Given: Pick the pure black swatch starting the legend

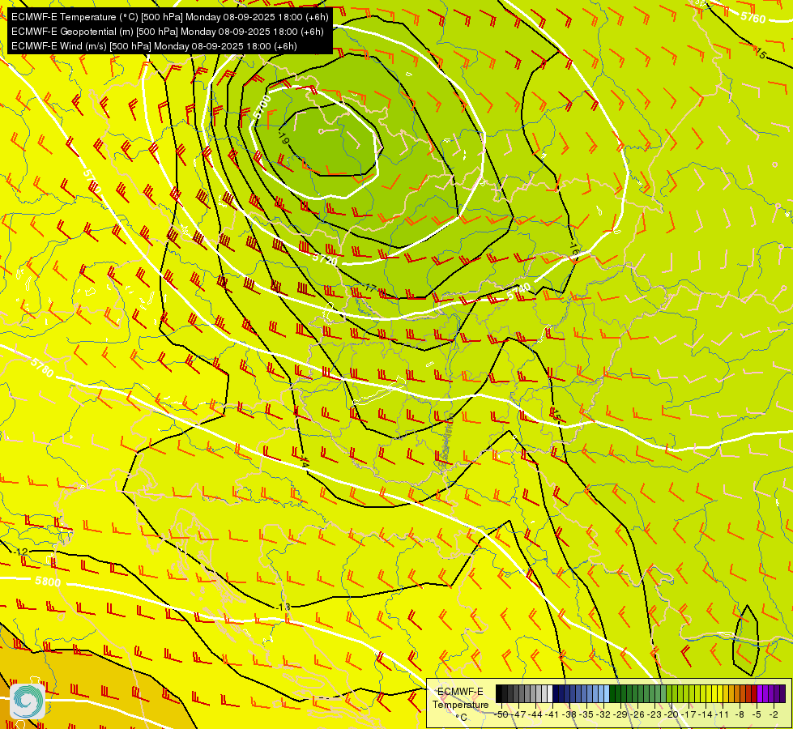Looking at the screenshot, I should (x=499, y=693).
